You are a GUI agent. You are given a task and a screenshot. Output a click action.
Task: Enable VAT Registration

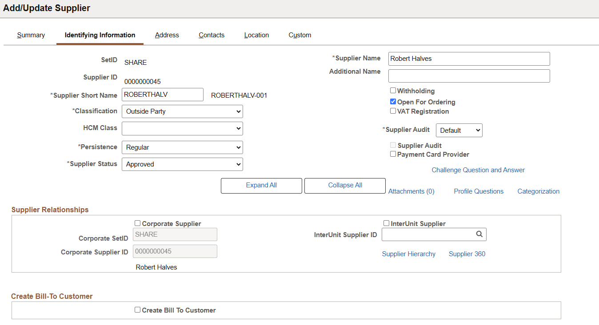tap(393, 111)
